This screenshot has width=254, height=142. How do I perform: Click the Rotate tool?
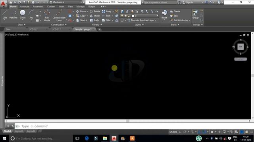click(95, 11)
